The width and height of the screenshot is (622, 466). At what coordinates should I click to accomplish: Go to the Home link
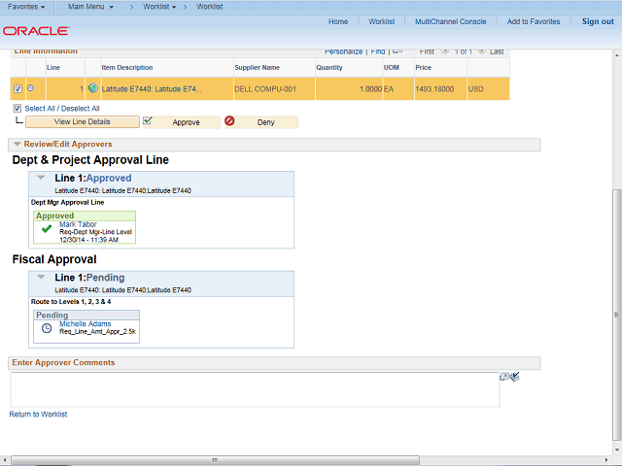[338, 21]
